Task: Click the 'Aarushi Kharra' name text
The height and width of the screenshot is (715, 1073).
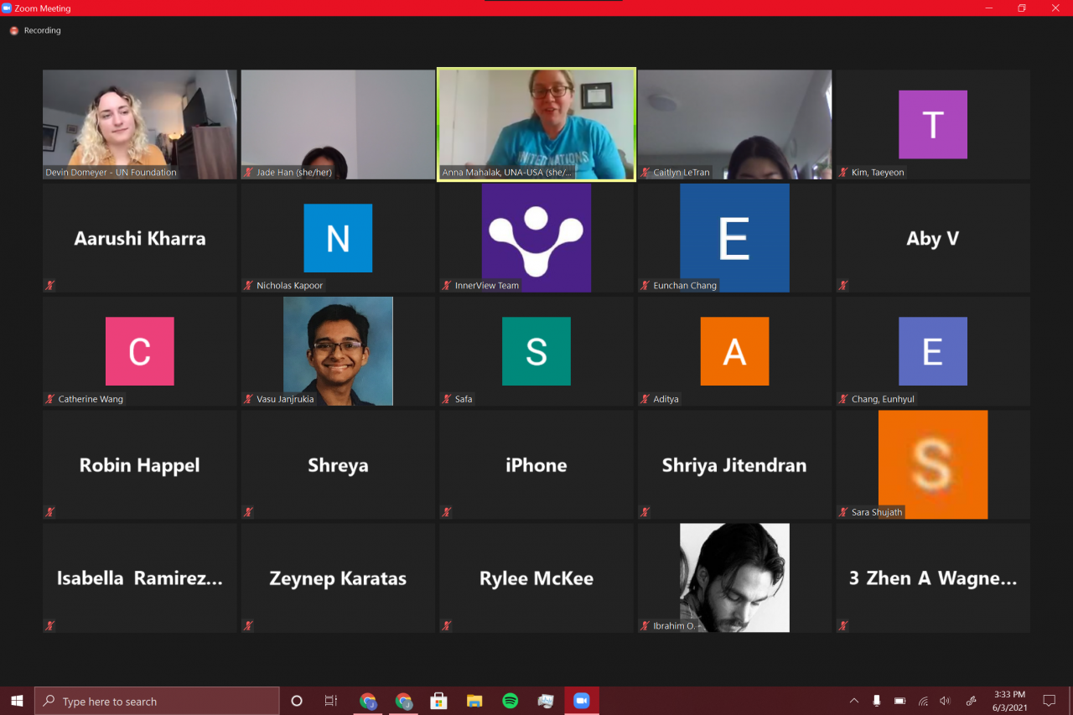Action: coord(140,238)
